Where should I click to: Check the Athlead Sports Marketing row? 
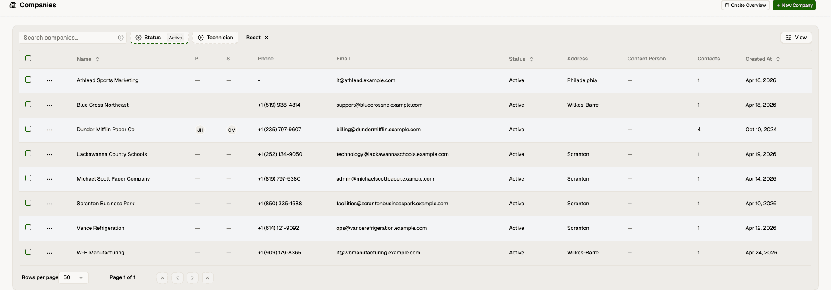(28, 80)
